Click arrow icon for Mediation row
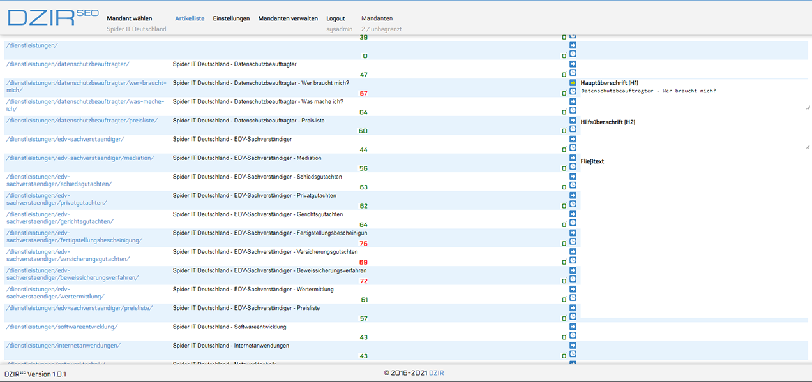Screen dimensions: 812x382 (573, 158)
